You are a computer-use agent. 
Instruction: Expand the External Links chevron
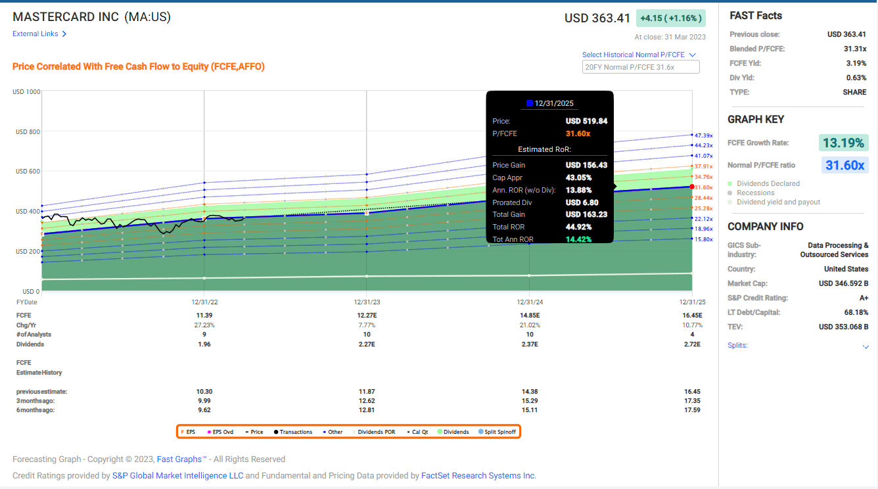[63, 34]
